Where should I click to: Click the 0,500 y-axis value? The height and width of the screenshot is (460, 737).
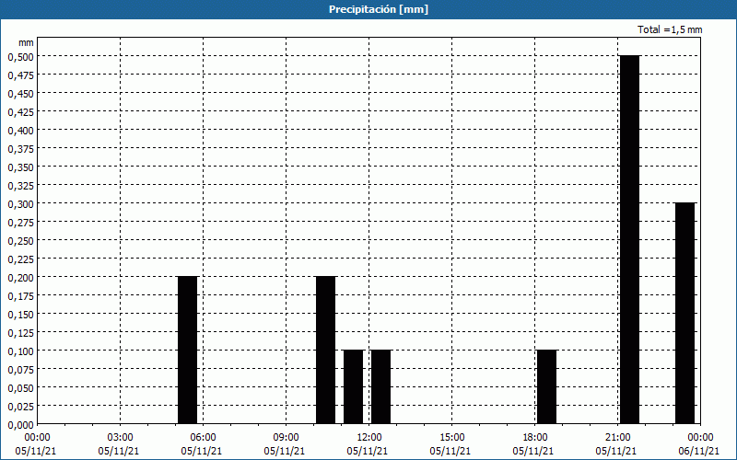click(x=20, y=56)
